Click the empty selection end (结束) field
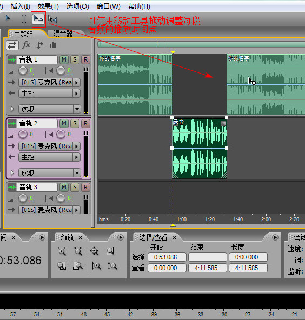This screenshot has height=320, width=305. [208, 257]
